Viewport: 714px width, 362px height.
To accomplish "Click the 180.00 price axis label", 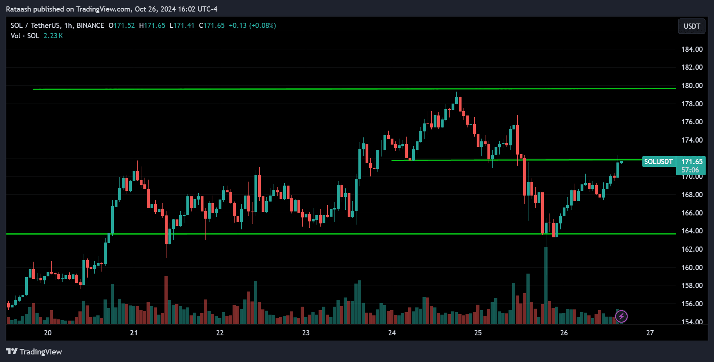I will [x=692, y=86].
